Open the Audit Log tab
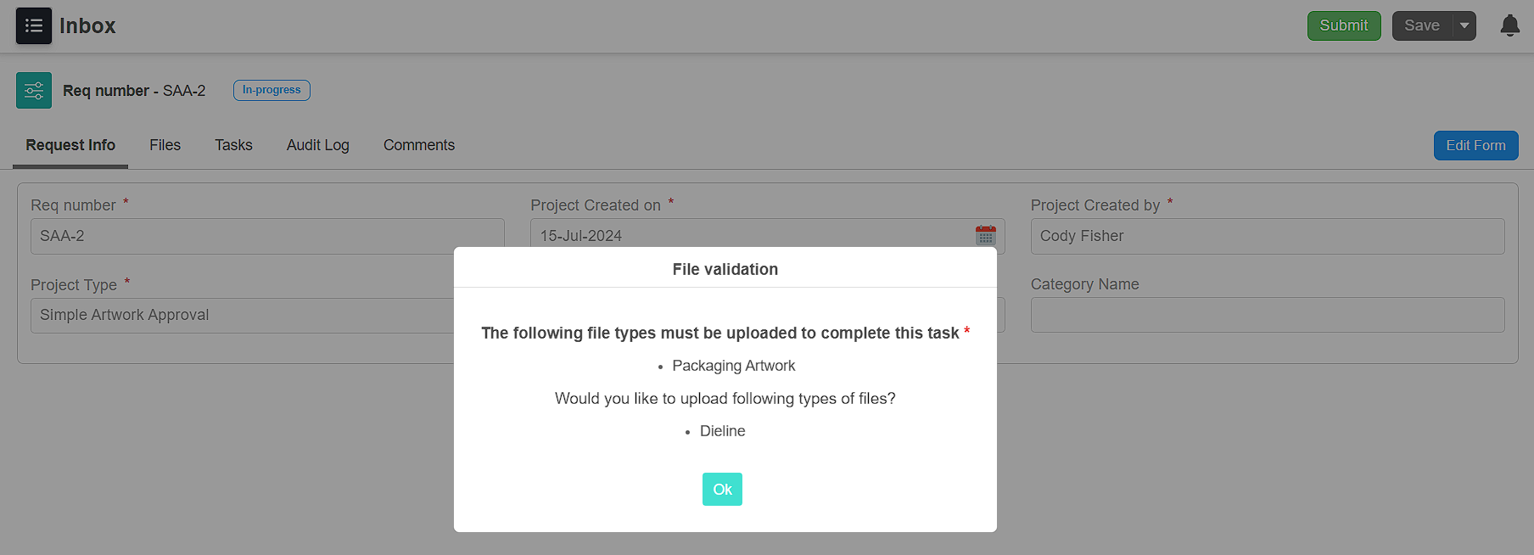Viewport: 1534px width, 555px height. tap(318, 145)
